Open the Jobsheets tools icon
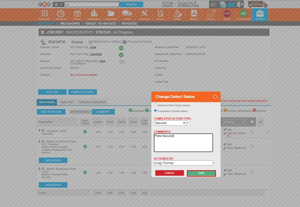The height and width of the screenshot is (207, 300). click(x=144, y=14)
